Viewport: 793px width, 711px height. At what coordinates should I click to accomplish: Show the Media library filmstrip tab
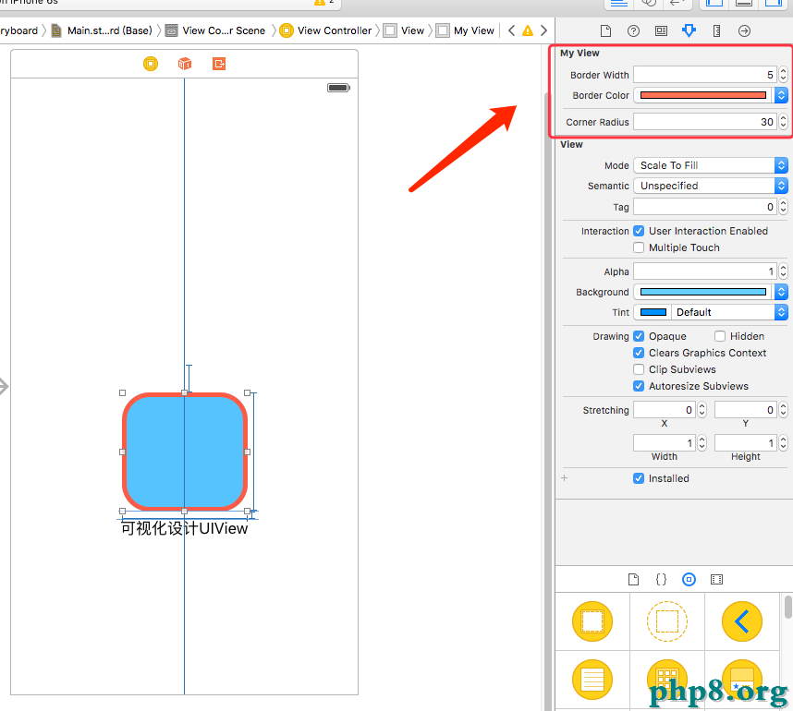[x=716, y=580]
